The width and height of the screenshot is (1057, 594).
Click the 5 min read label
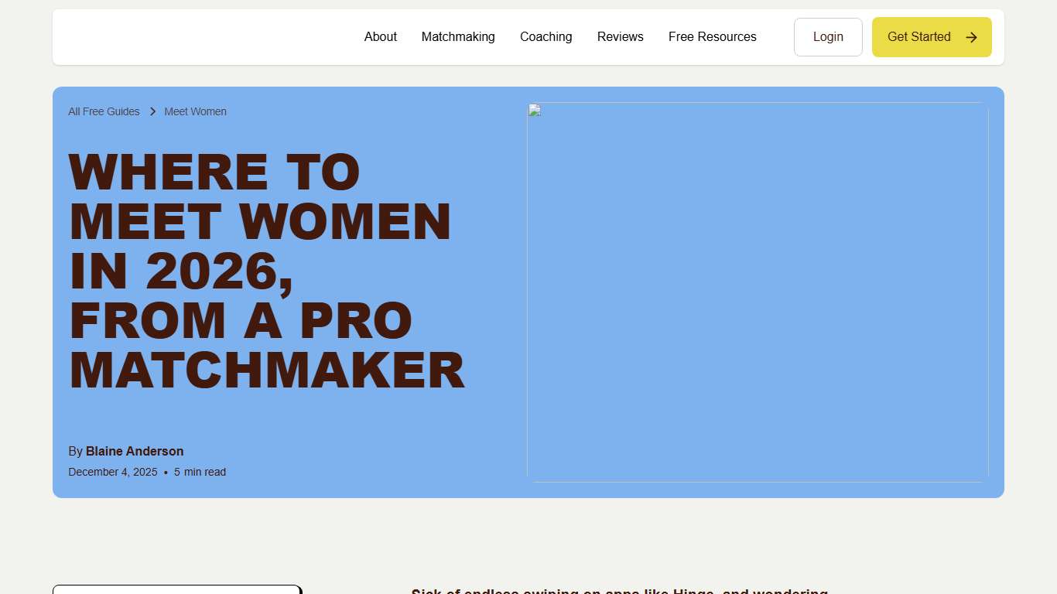[200, 472]
